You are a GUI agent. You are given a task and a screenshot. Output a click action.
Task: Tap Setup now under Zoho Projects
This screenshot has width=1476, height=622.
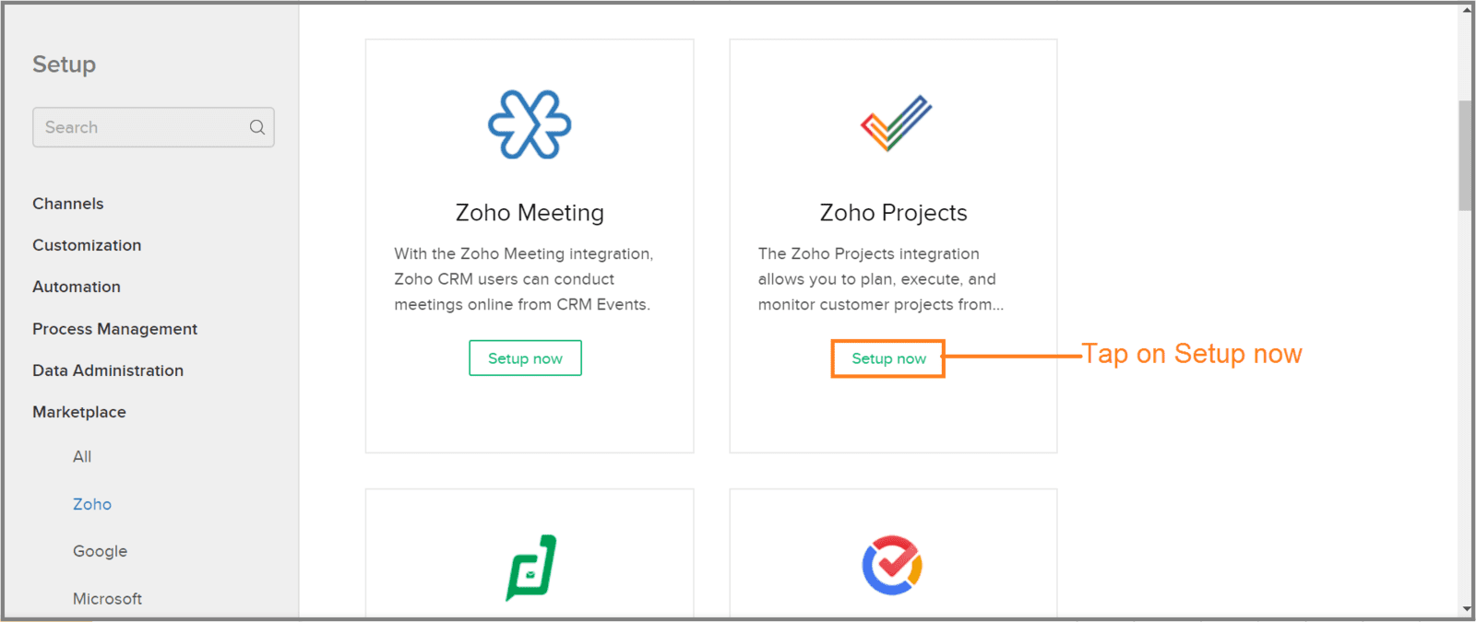click(888, 358)
